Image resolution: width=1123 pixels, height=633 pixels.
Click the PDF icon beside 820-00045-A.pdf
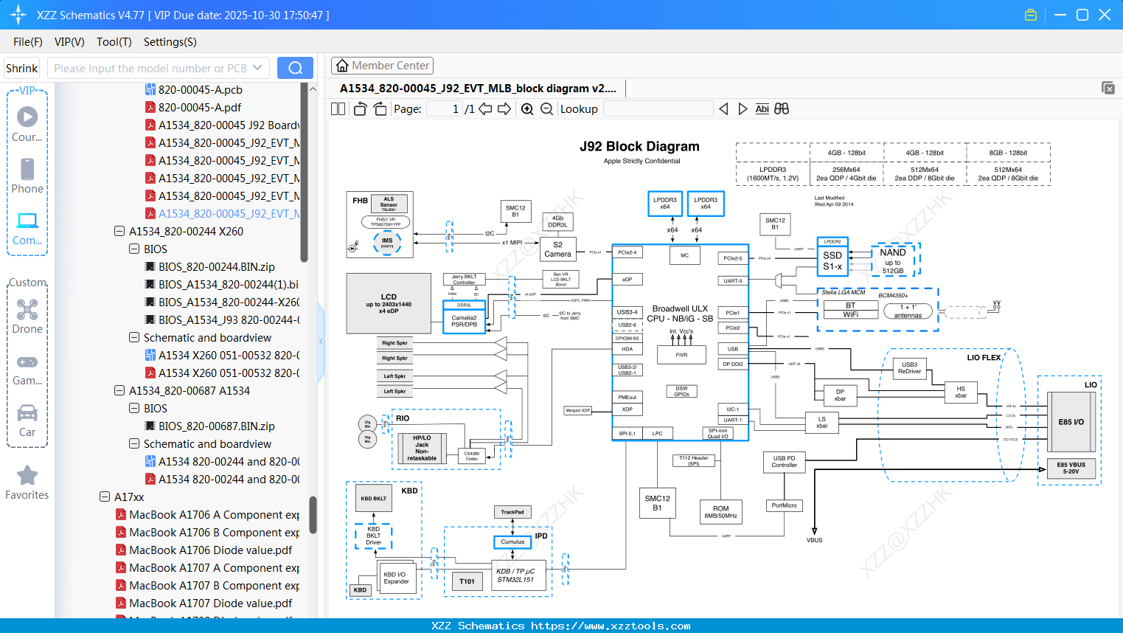tap(150, 108)
